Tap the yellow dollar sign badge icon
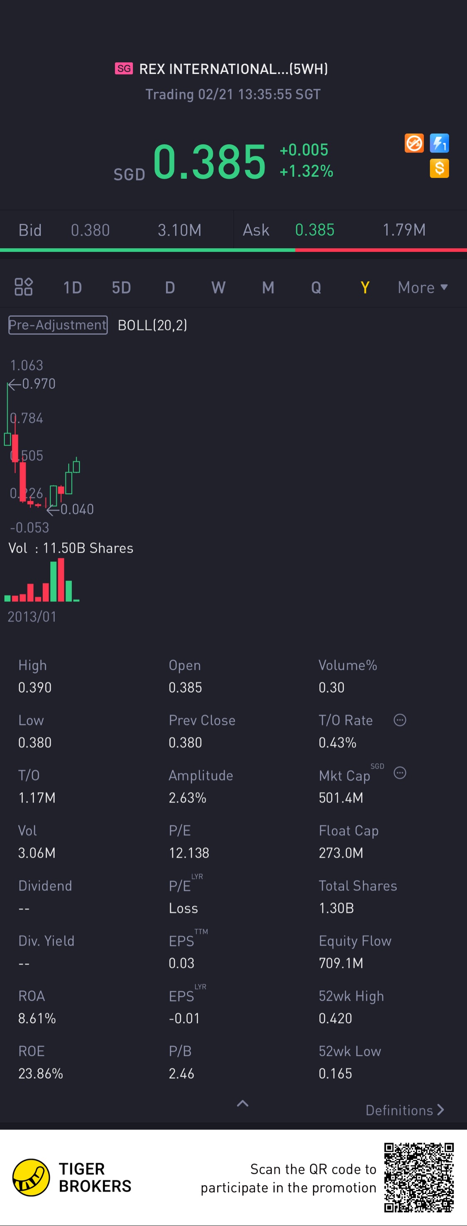This screenshot has width=467, height=1226. (x=439, y=168)
